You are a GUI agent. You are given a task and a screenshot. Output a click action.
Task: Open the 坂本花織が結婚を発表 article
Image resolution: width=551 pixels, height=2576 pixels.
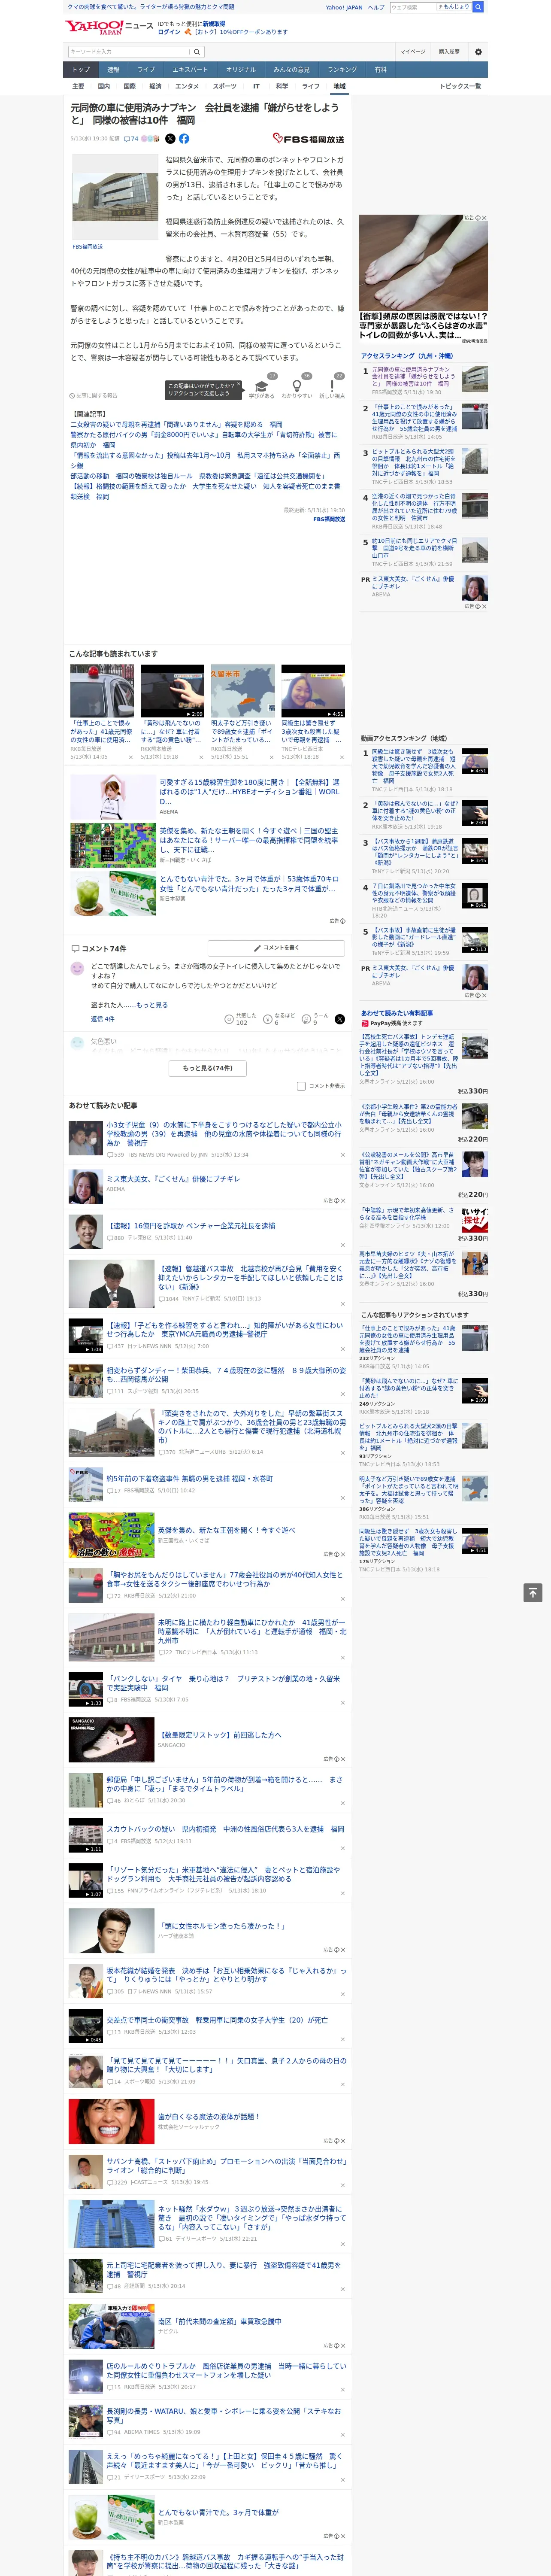(x=226, y=1975)
